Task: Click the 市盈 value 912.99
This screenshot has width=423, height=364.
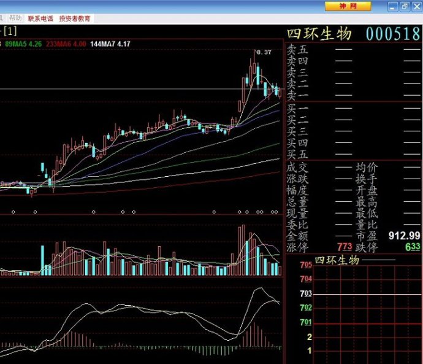Action: pos(404,236)
